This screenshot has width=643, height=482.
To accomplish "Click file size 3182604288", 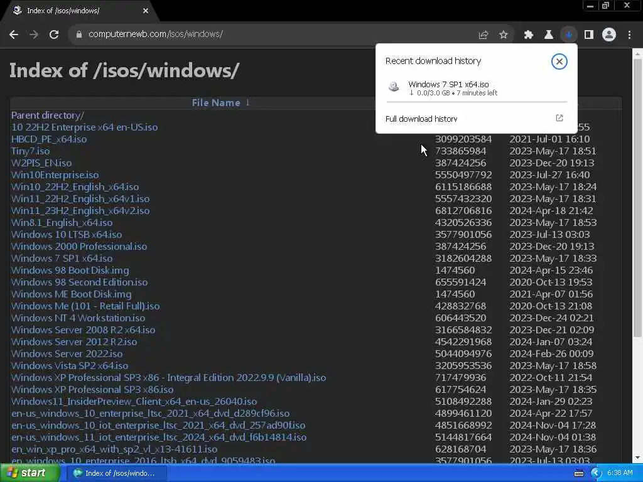I will pyautogui.click(x=463, y=258).
